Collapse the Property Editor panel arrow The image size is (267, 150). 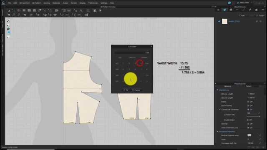tap(215, 84)
